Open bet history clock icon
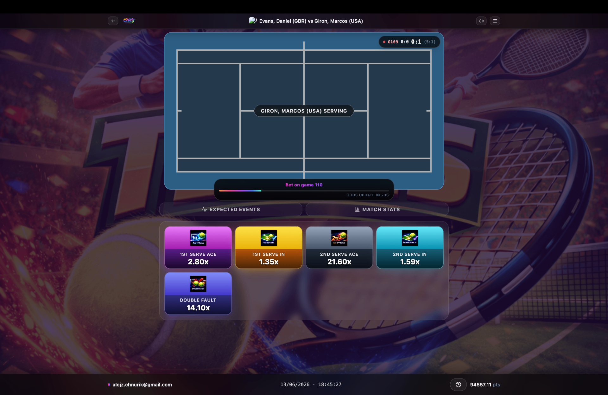Screen dimensions: 608x395 click(x=458, y=385)
